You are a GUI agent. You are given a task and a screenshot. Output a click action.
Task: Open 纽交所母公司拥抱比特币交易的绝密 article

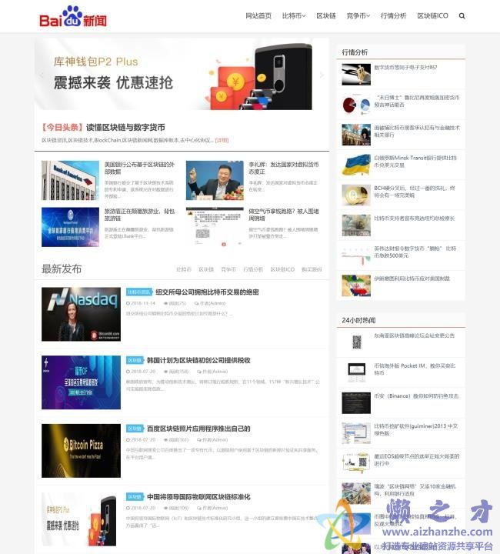[207, 292]
